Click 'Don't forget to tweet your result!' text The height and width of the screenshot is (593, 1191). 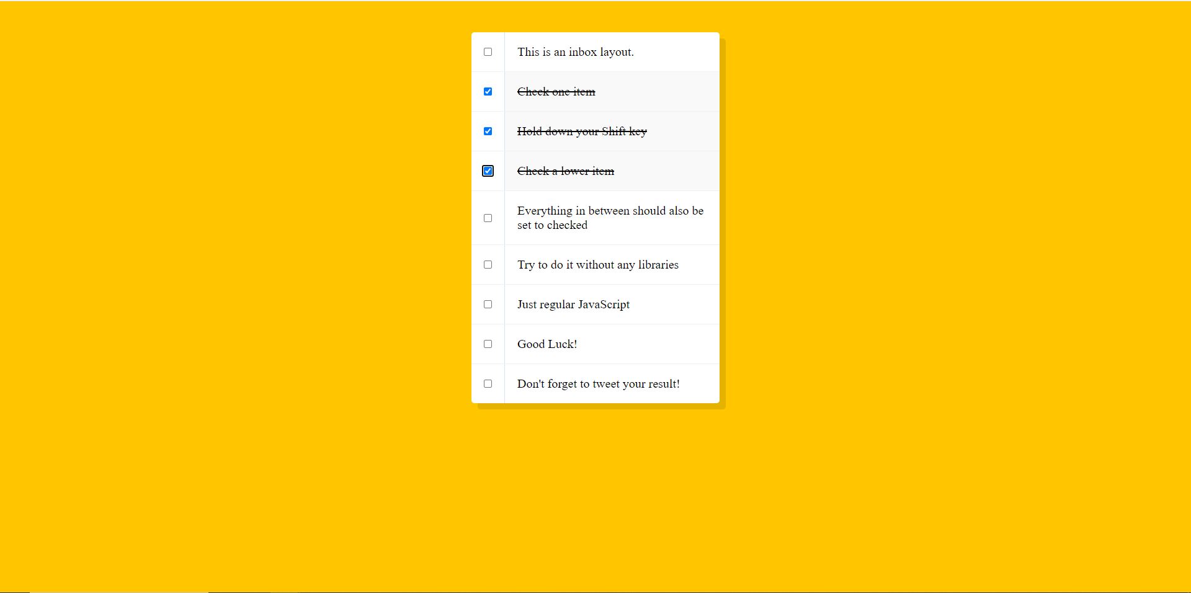598,384
